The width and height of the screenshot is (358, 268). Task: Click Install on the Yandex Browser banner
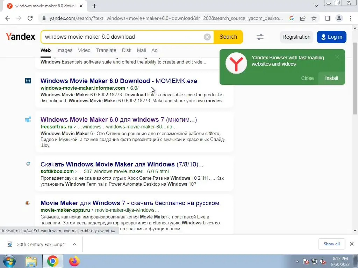[331, 78]
